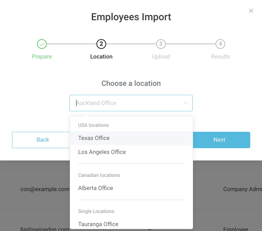The height and width of the screenshot is (231, 262).
Task: Click the step 3 Upload circle icon
Action: coord(161,44)
